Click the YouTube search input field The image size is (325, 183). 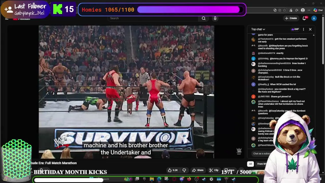[154, 18]
